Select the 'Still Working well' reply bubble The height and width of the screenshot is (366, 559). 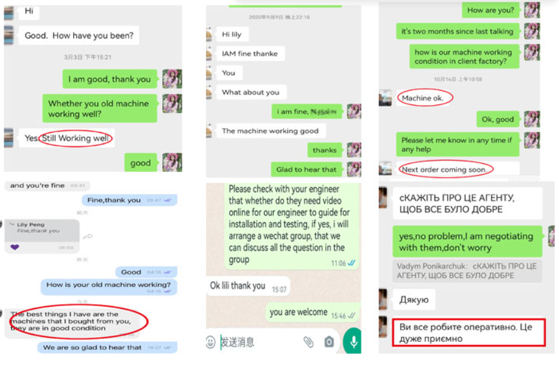coord(67,138)
